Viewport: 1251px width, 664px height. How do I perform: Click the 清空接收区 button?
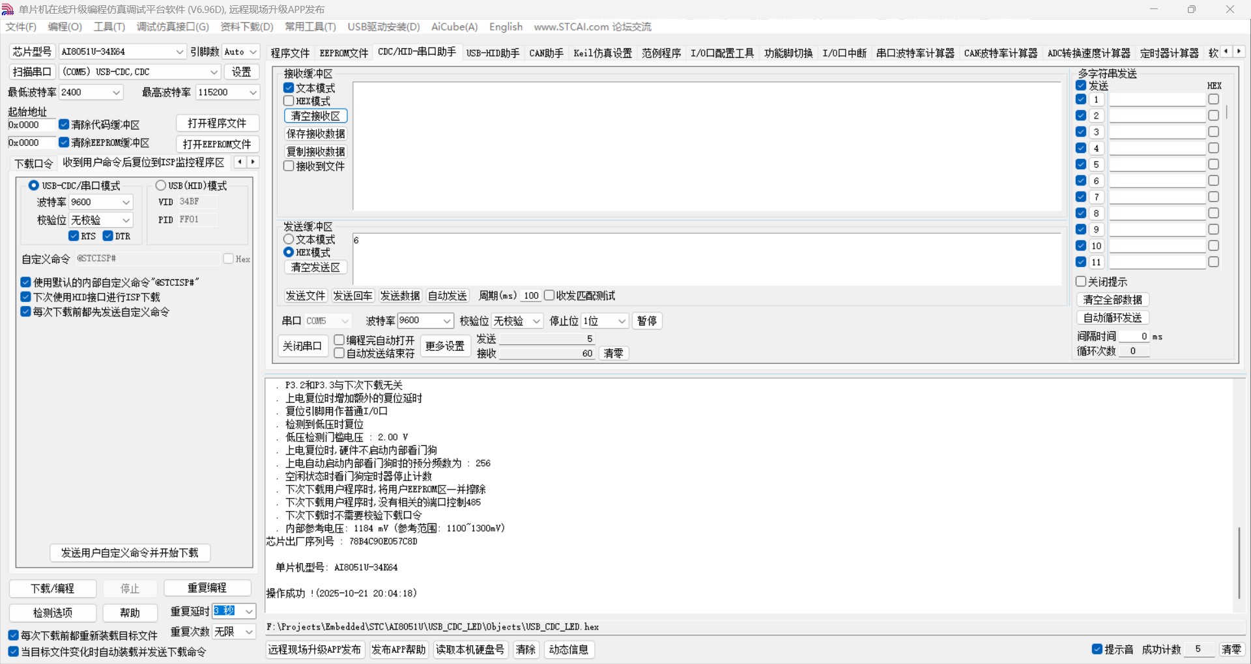(315, 116)
